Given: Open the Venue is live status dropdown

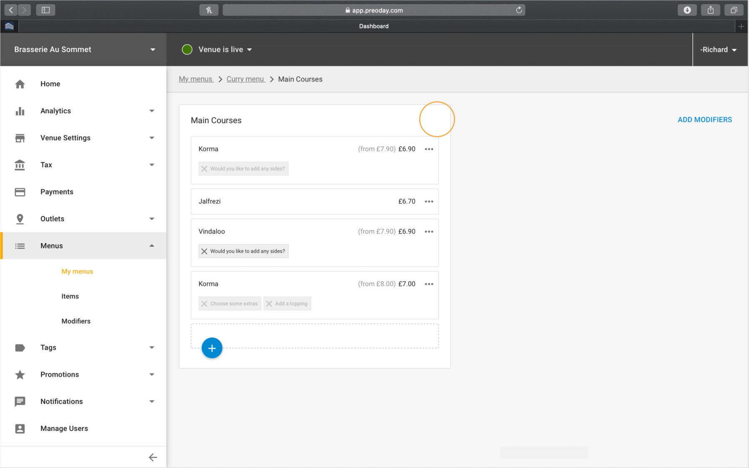Looking at the screenshot, I should (x=217, y=50).
